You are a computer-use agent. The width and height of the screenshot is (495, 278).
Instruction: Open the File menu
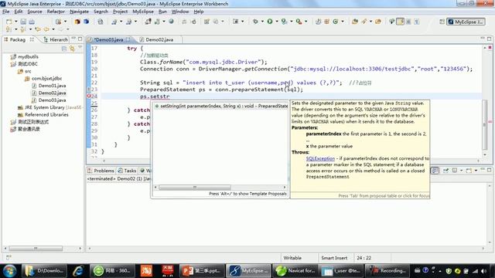[x=6, y=12]
